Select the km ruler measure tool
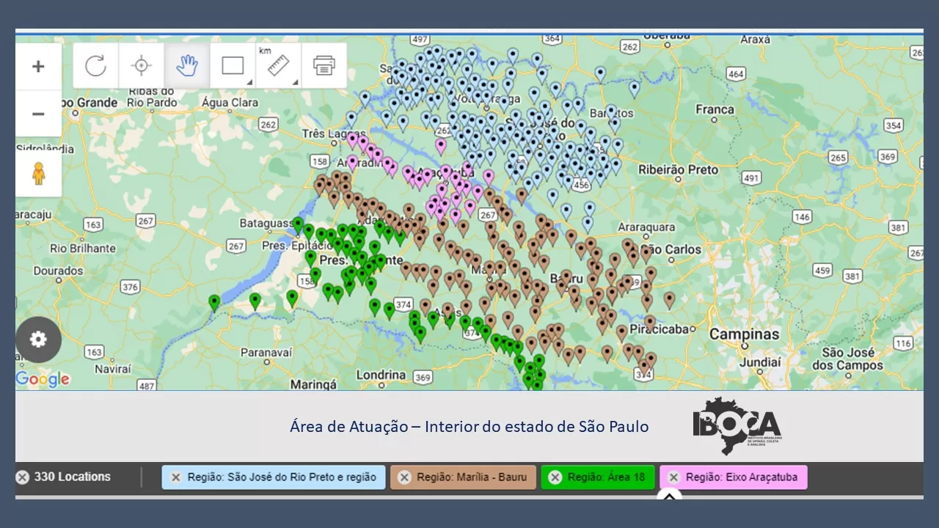This screenshot has height=528, width=939. tap(277, 66)
